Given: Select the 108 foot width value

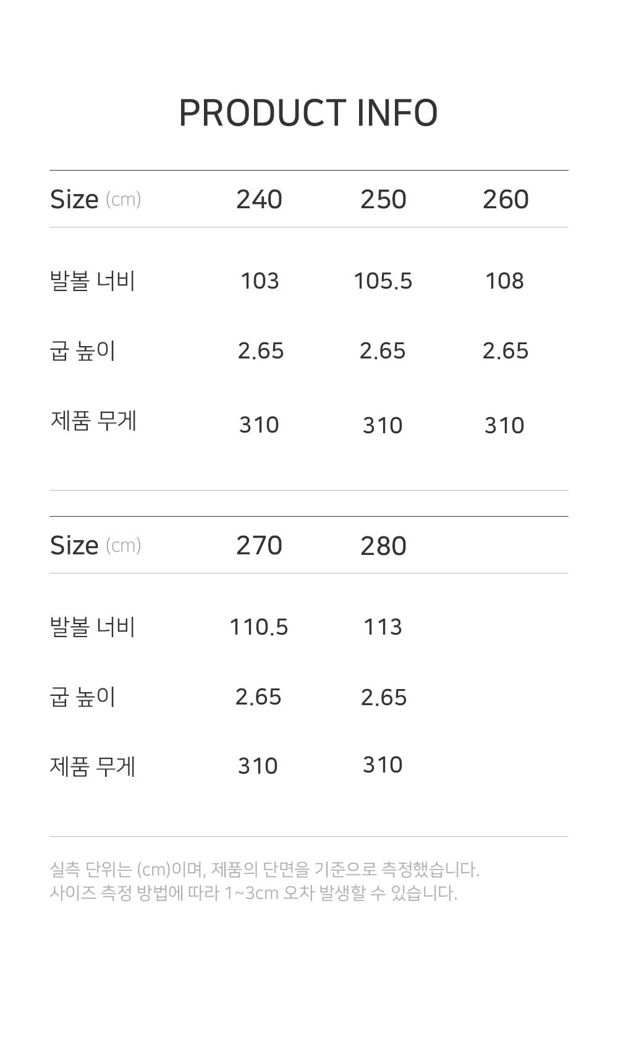Looking at the screenshot, I should [x=504, y=281].
